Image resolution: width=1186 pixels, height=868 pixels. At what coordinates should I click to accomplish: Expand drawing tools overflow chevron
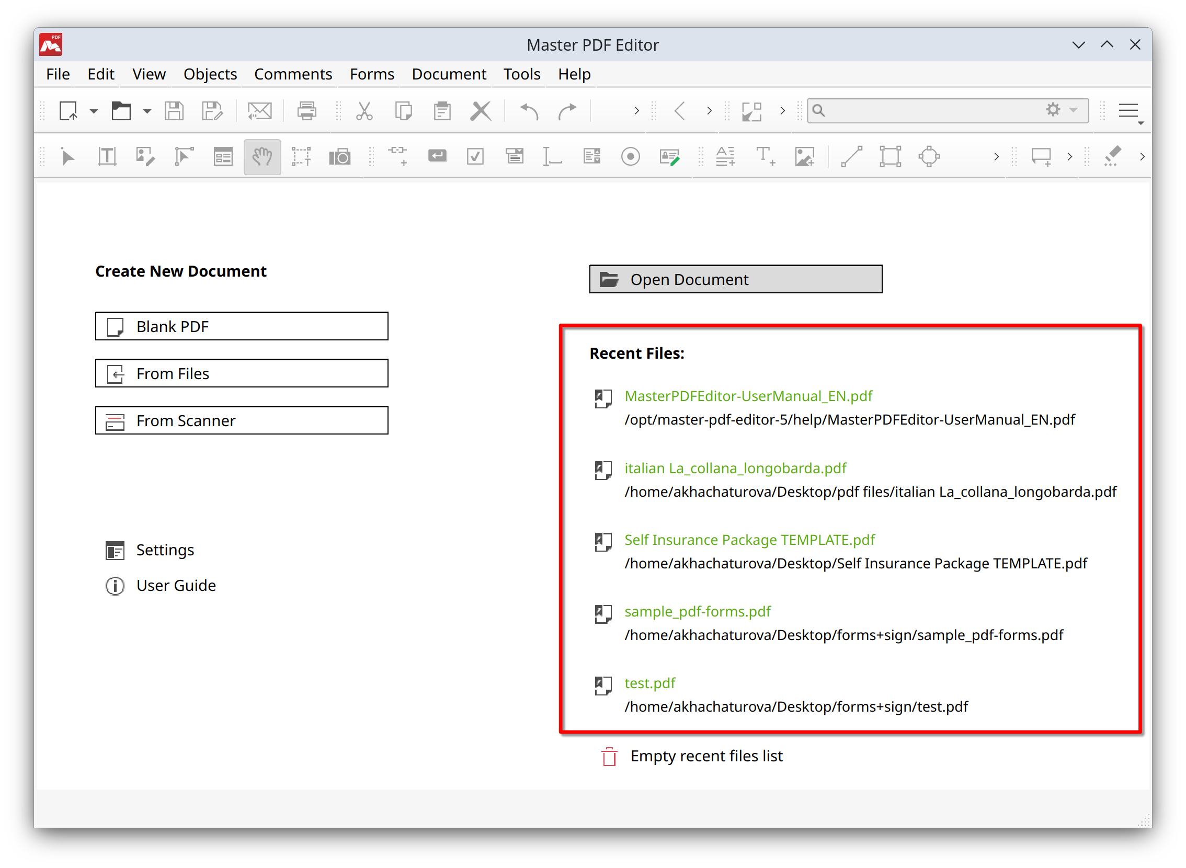pos(996,156)
